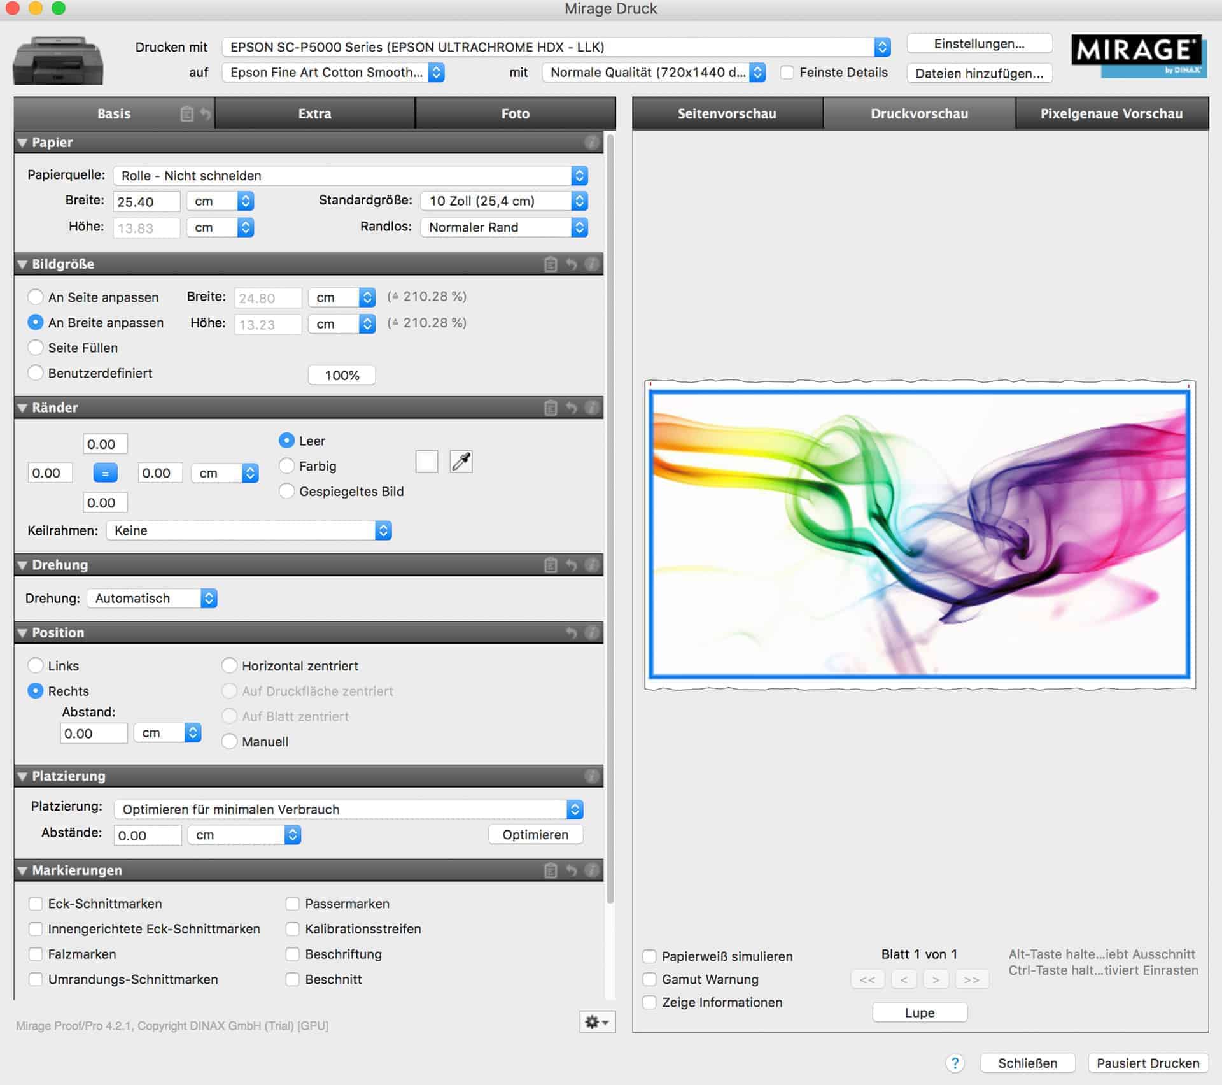
Task: Click the eyedropper color picker icon
Action: (461, 462)
